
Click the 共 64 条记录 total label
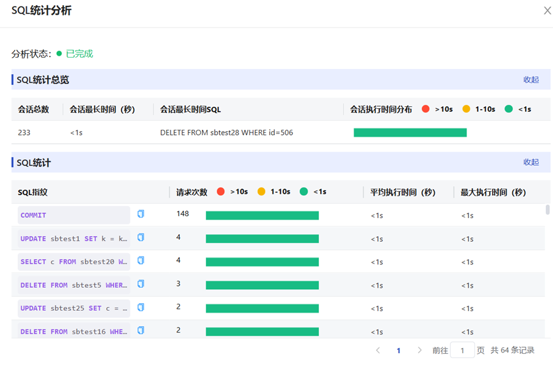coord(513,350)
